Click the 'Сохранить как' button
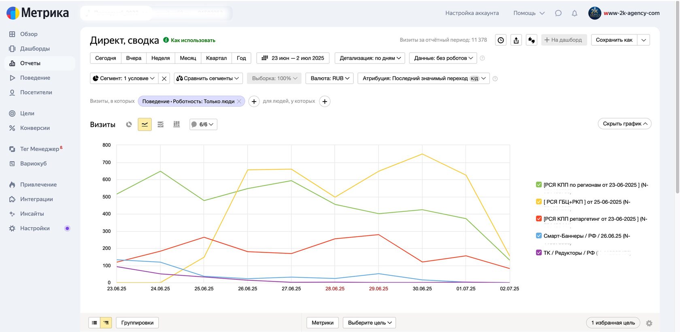Screen dimensions: 680x332 click(614, 40)
